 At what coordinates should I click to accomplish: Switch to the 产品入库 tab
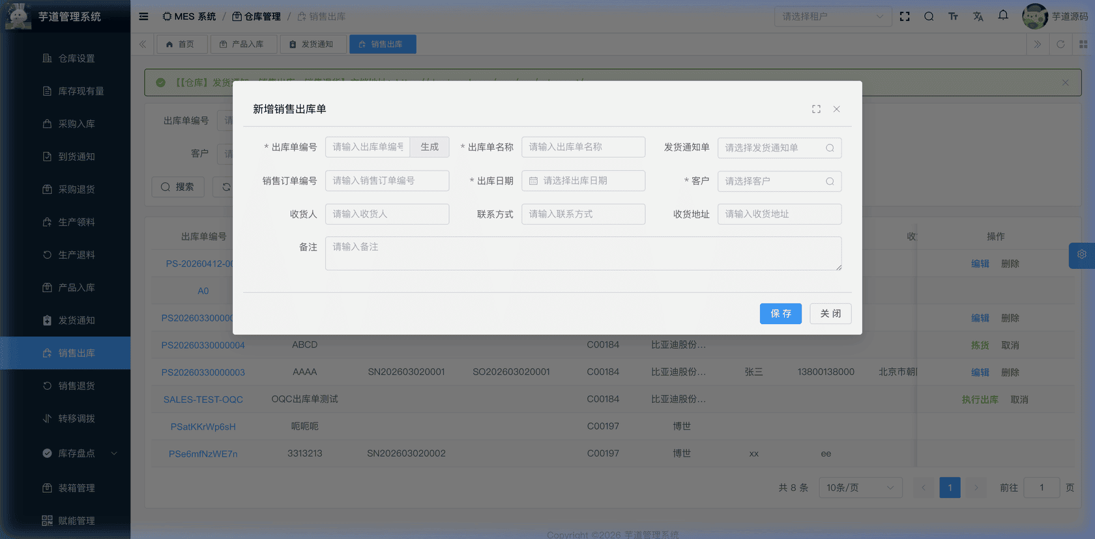pyautogui.click(x=243, y=44)
